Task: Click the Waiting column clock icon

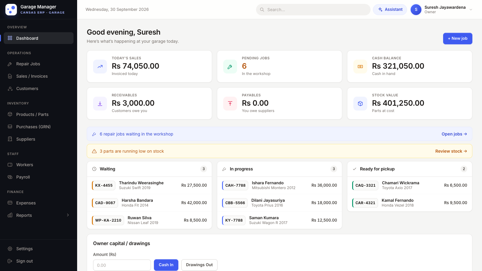Action: 94,169
